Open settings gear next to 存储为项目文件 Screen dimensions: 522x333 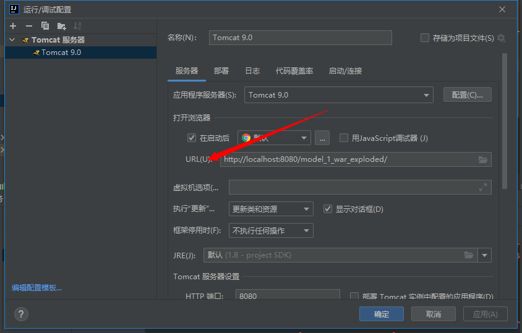pos(501,38)
